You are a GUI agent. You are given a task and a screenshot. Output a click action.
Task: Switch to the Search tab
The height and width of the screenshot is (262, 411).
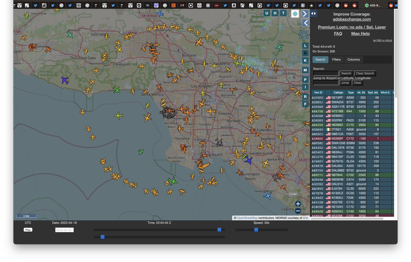click(320, 60)
